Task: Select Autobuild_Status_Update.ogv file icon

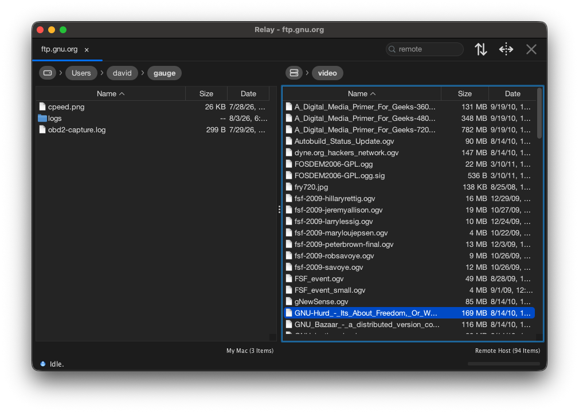Action: pos(289,141)
